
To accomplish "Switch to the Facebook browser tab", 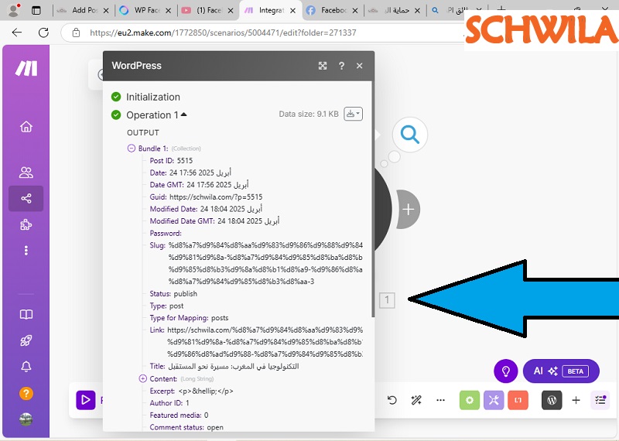I will click(333, 11).
